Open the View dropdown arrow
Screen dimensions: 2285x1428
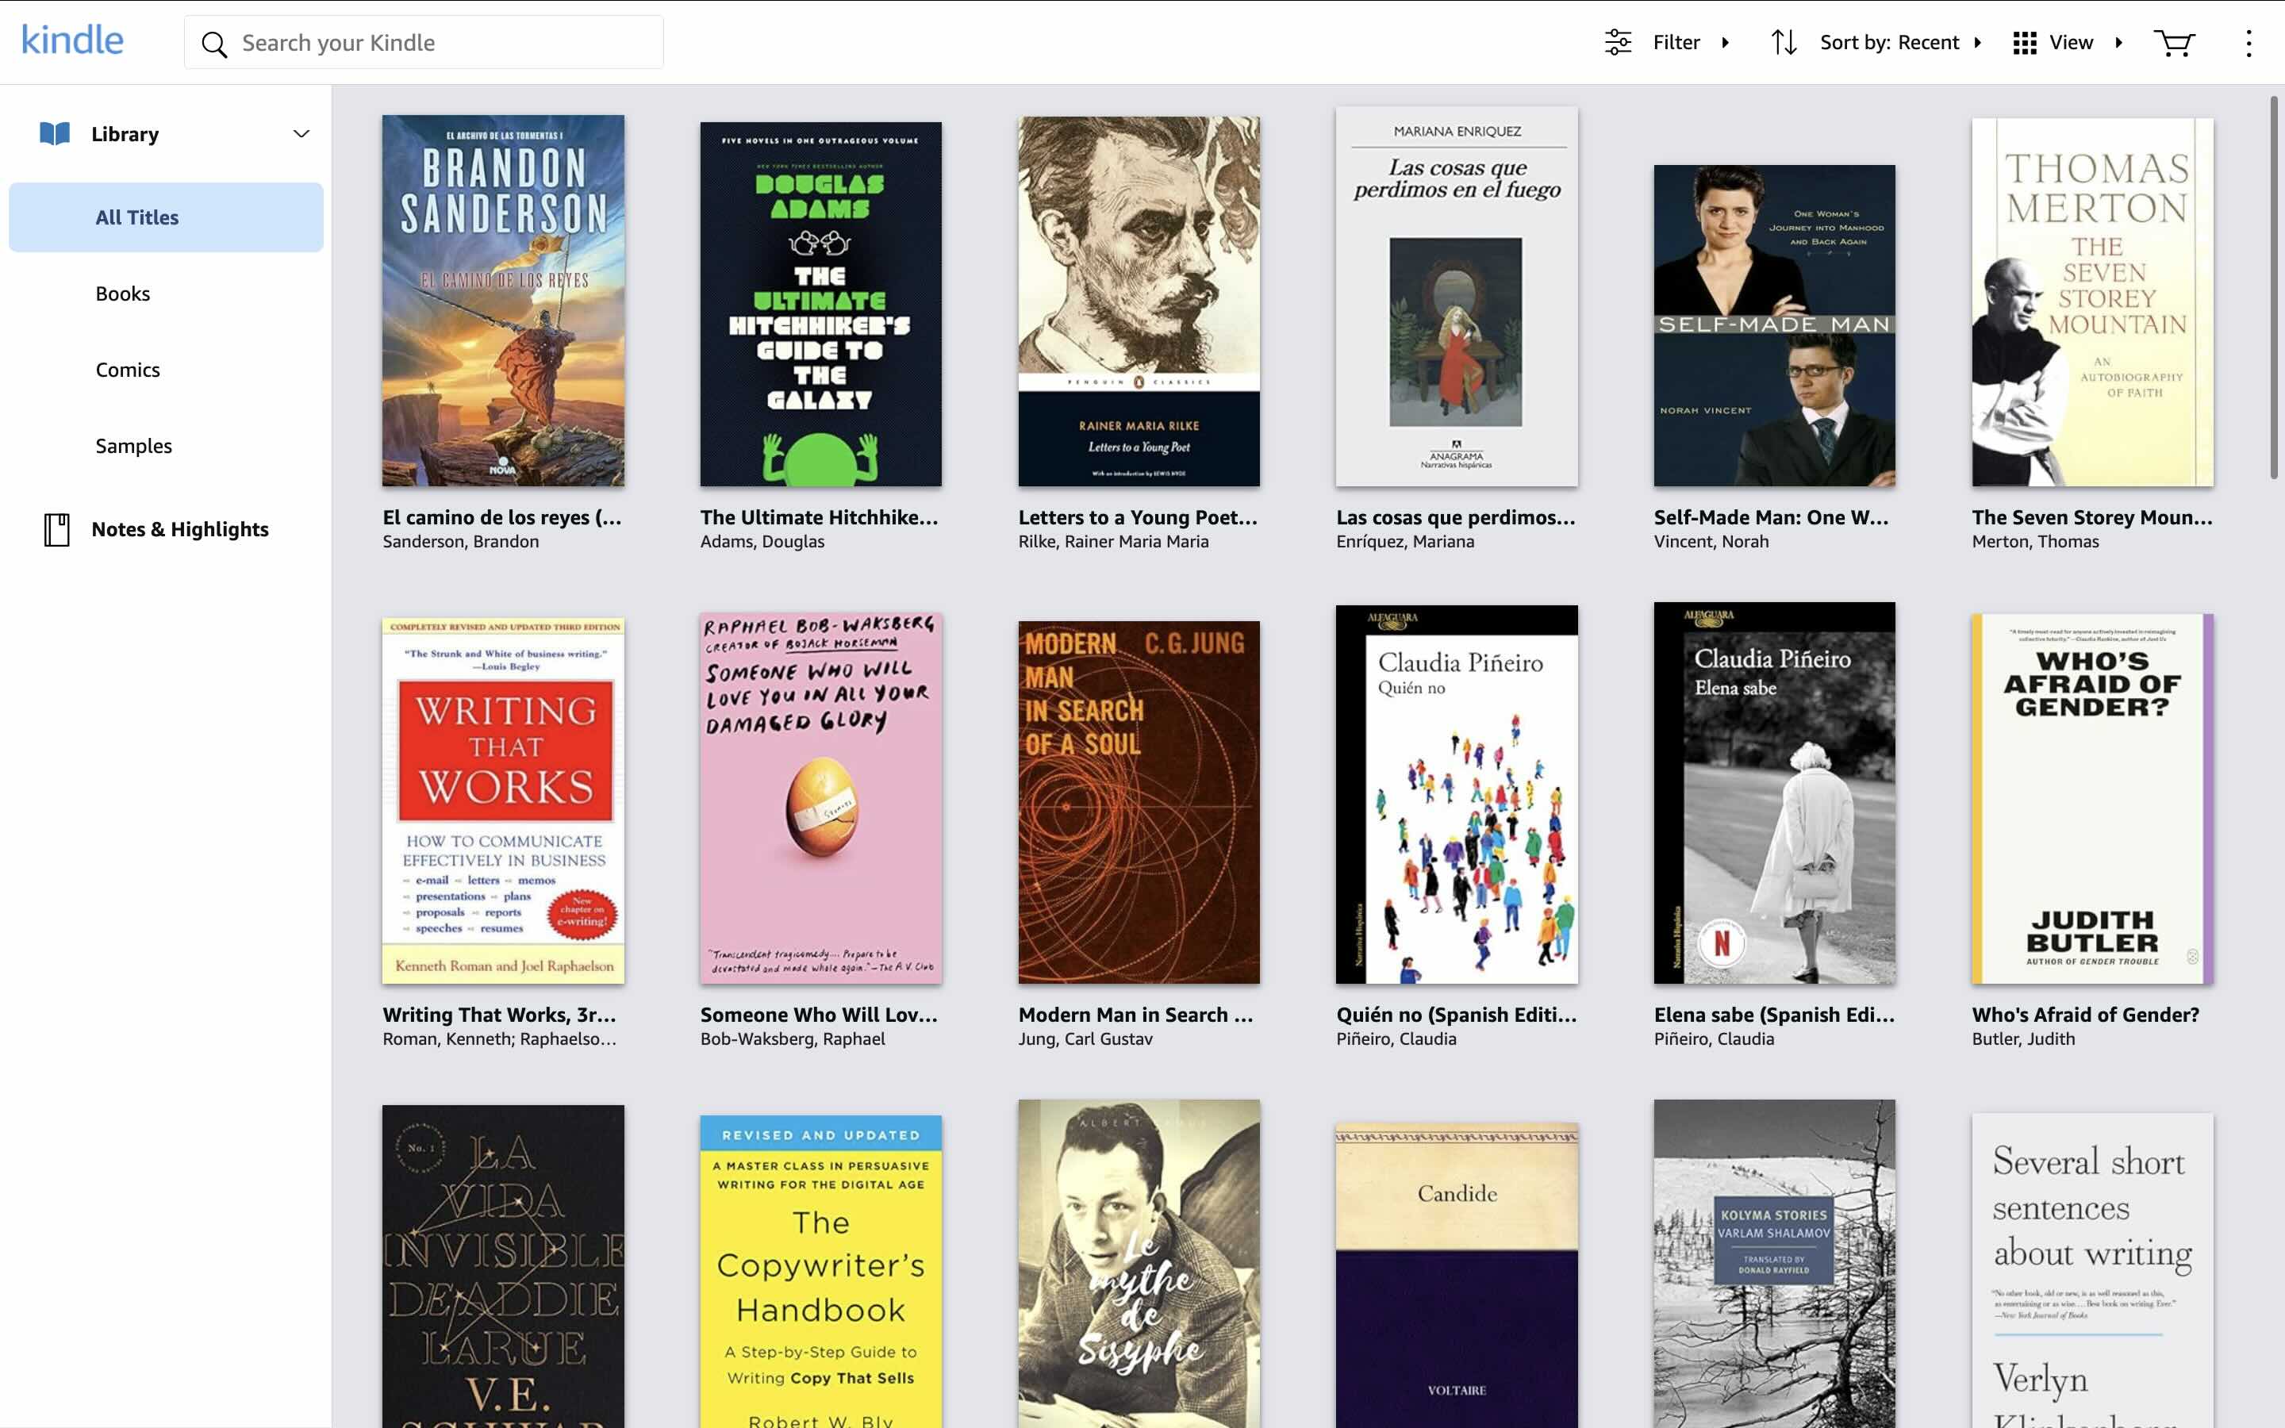[2120, 43]
